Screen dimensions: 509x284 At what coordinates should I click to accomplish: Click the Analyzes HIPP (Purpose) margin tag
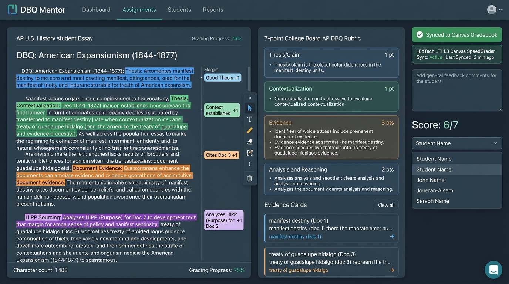coord(224,220)
